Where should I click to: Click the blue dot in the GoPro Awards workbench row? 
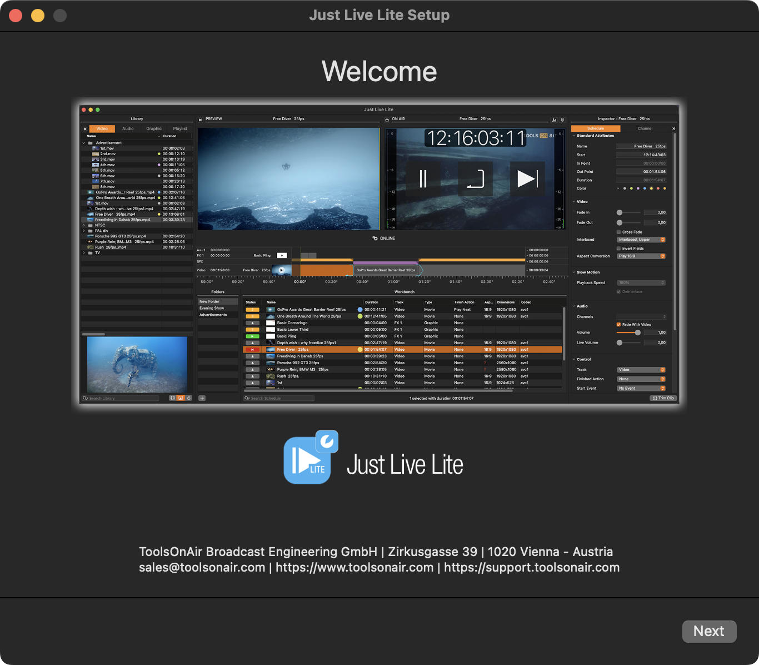point(360,310)
